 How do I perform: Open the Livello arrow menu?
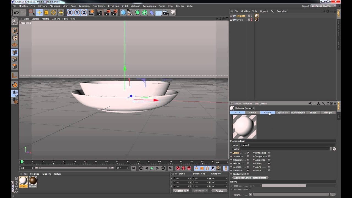(x=331, y=149)
